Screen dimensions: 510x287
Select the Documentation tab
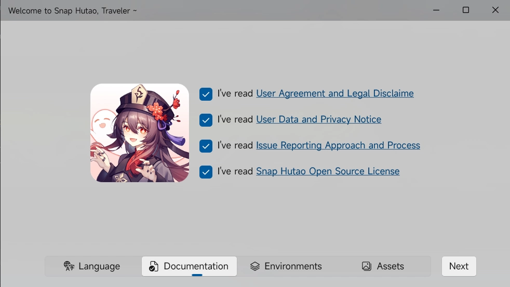[189, 266]
